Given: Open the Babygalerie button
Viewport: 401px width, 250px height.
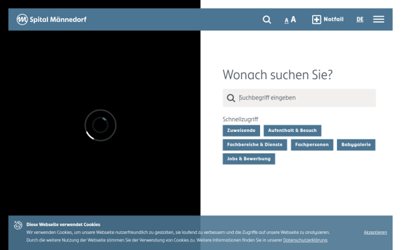Looking at the screenshot, I should tap(356, 145).
